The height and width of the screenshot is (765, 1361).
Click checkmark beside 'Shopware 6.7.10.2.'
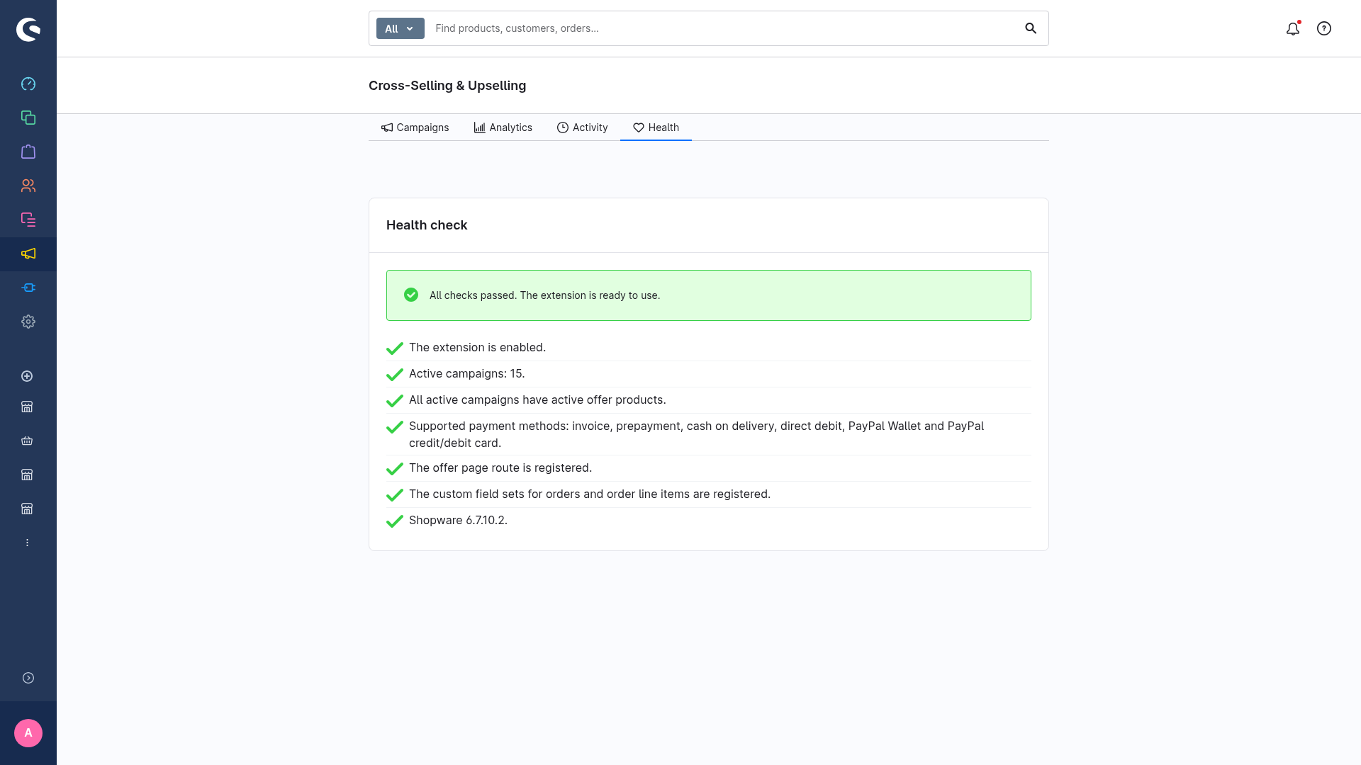pyautogui.click(x=395, y=521)
